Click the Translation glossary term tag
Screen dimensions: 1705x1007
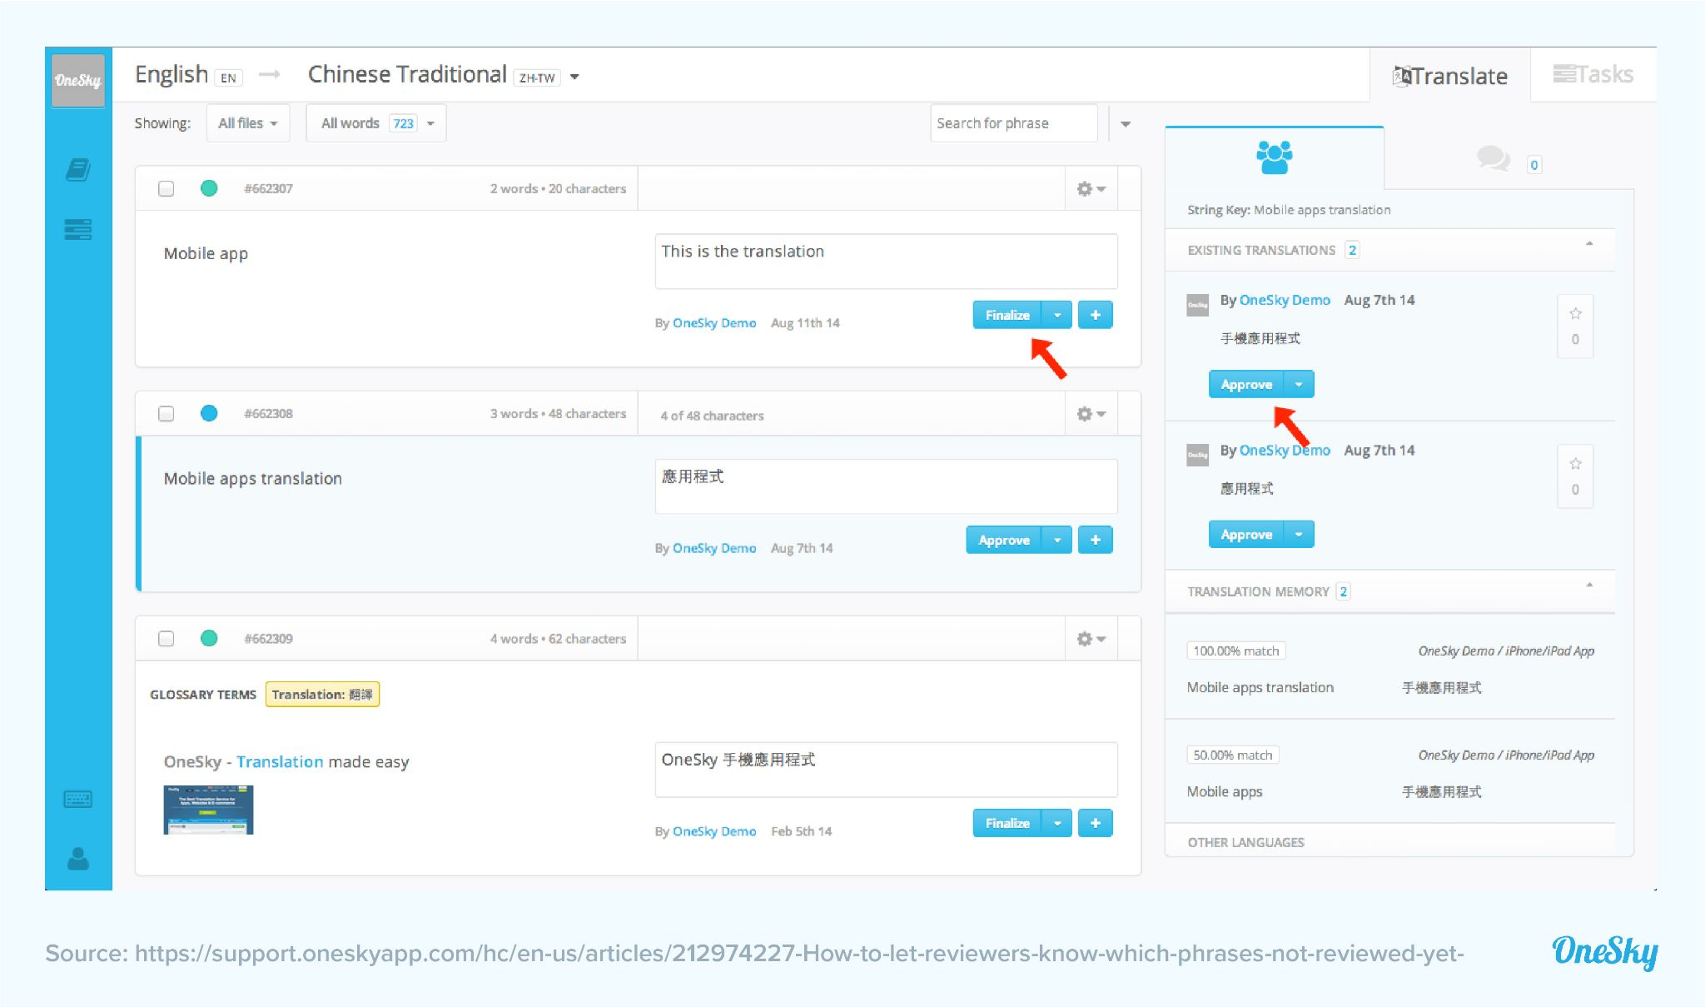pyautogui.click(x=322, y=695)
